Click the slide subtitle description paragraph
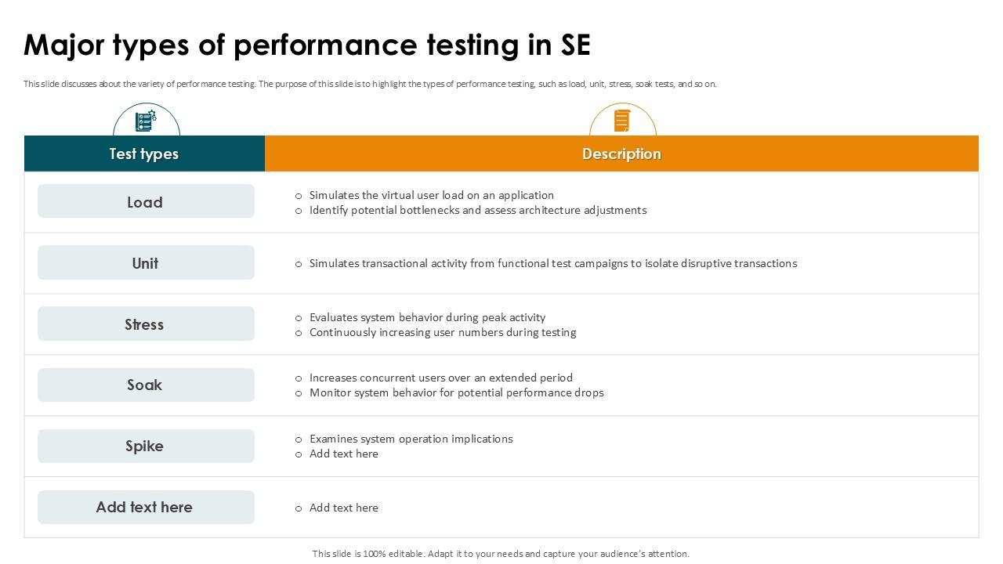 370,84
